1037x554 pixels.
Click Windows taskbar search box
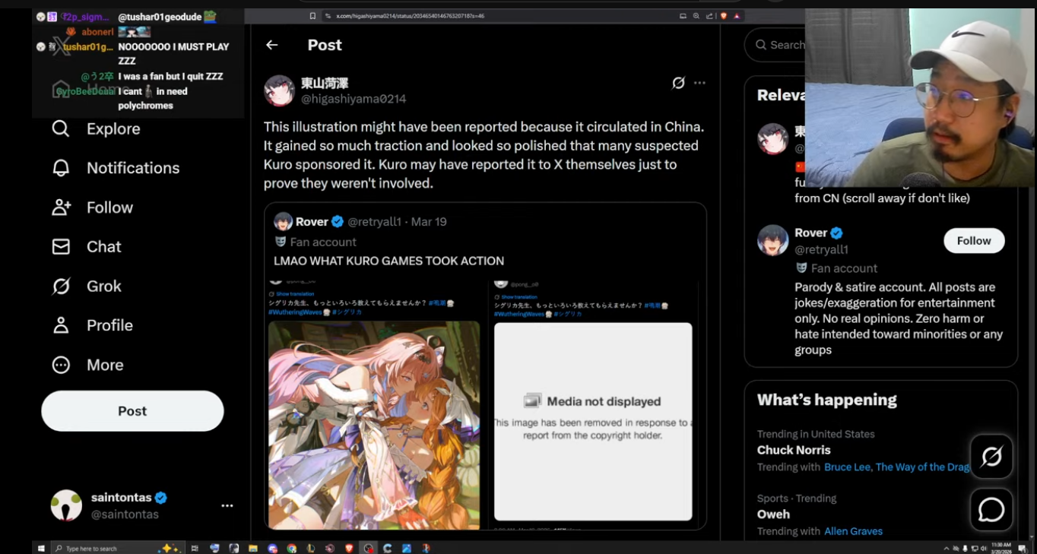tap(105, 549)
